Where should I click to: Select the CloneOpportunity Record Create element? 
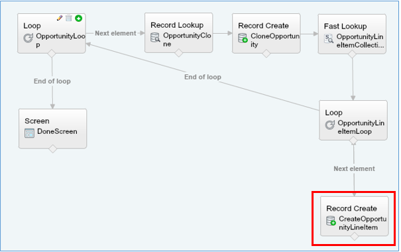pos(266,34)
